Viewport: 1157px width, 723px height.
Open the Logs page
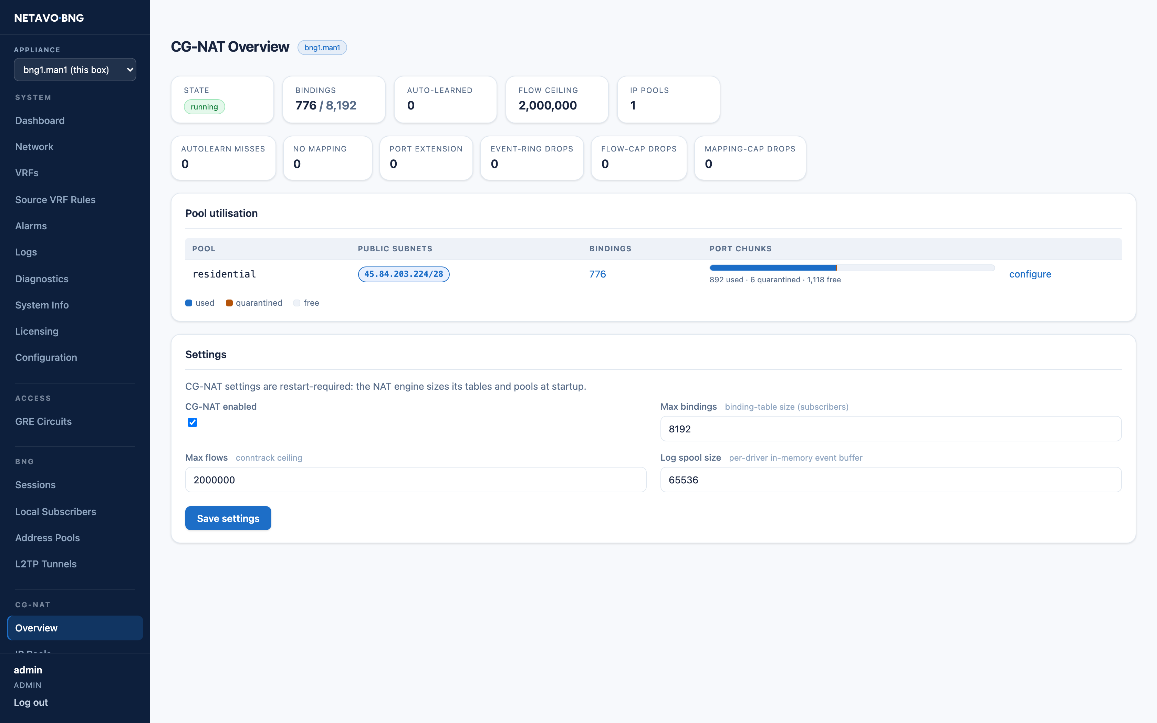pyautogui.click(x=26, y=252)
